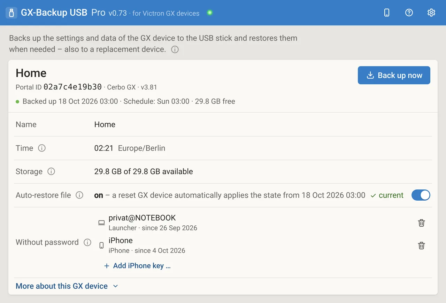
Task: Click the Backed up 18 Oct 2026 status line
Action: [x=125, y=101]
